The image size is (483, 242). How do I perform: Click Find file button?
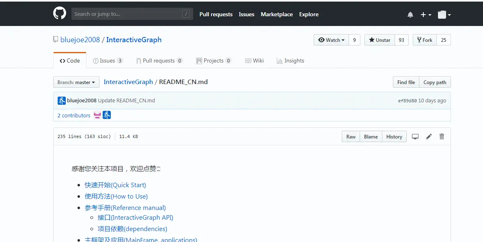tap(406, 82)
